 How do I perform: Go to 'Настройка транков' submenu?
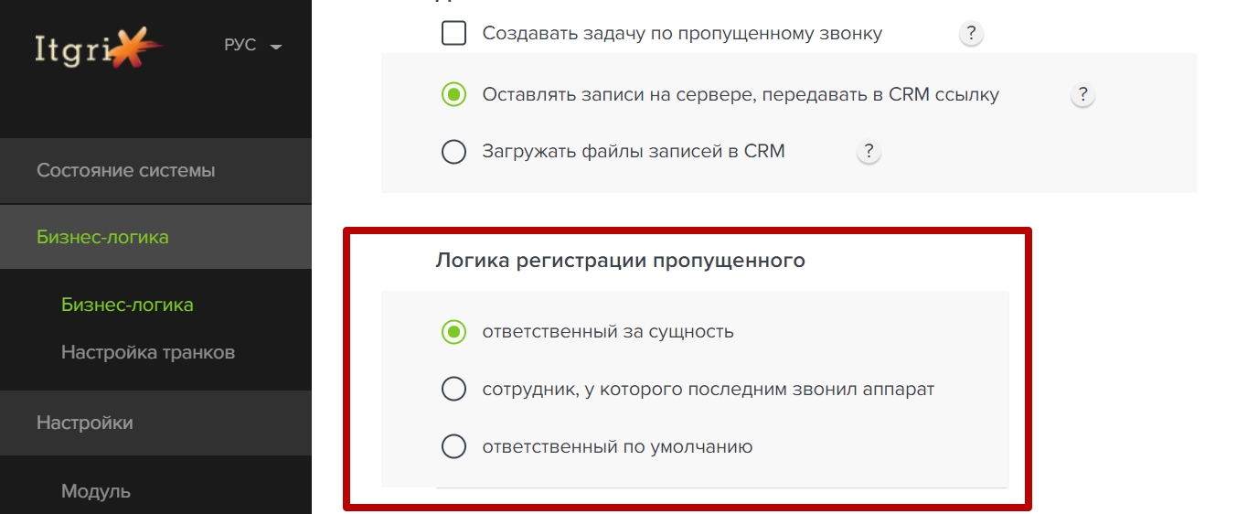148,352
